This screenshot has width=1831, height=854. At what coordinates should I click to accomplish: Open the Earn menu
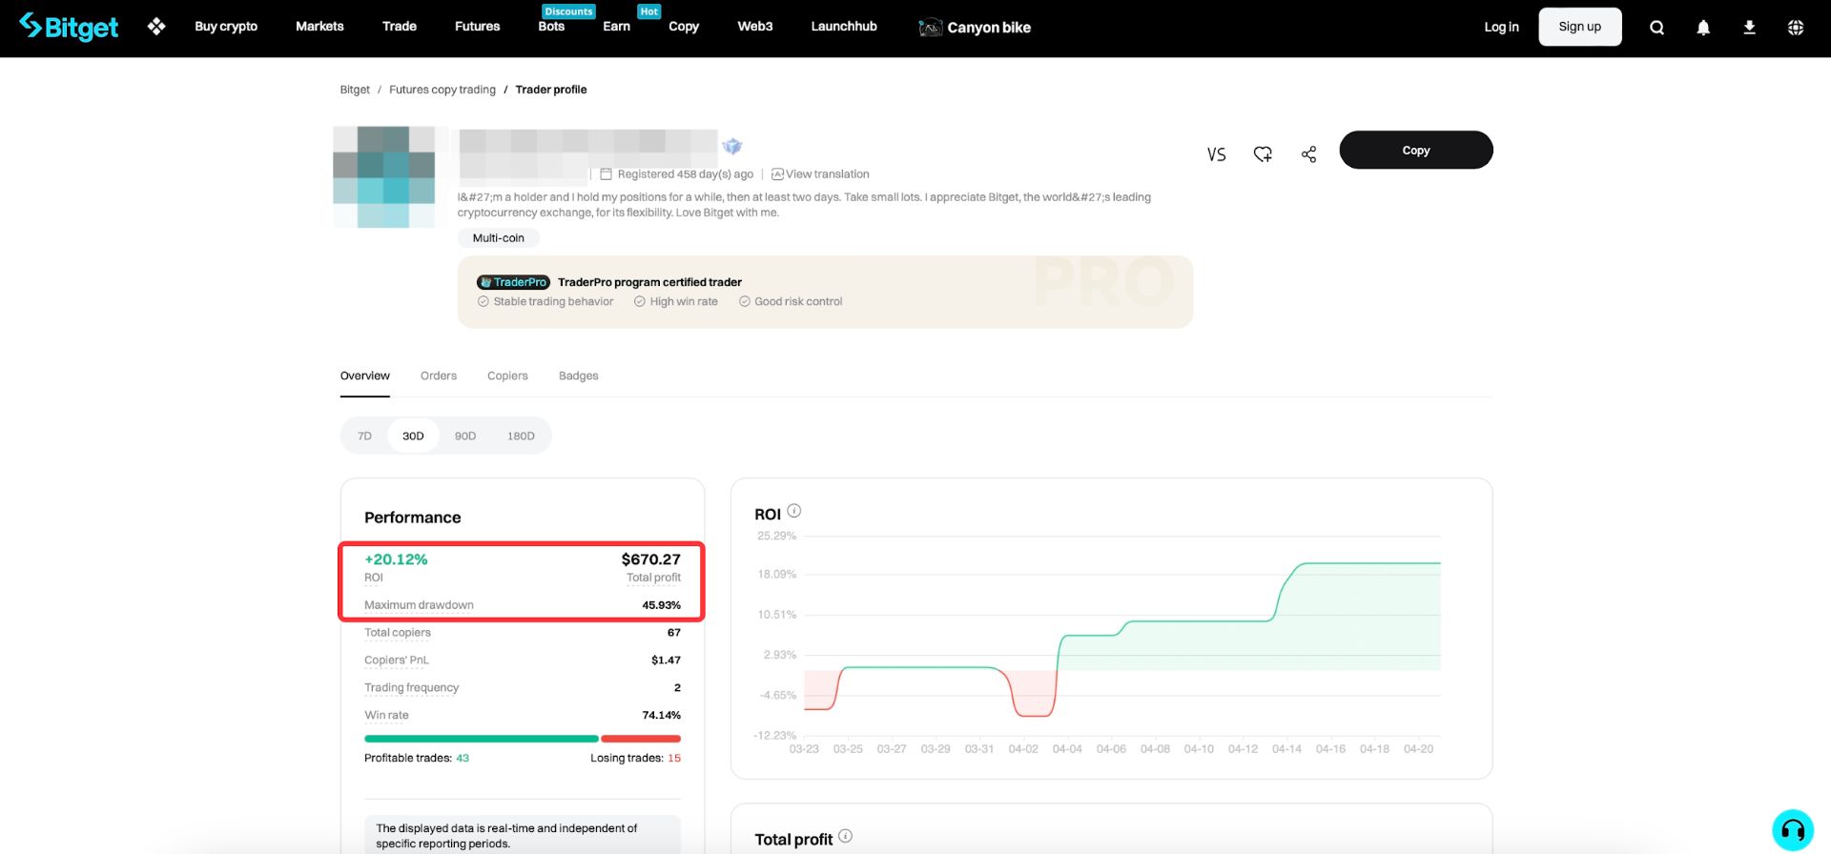616,27
